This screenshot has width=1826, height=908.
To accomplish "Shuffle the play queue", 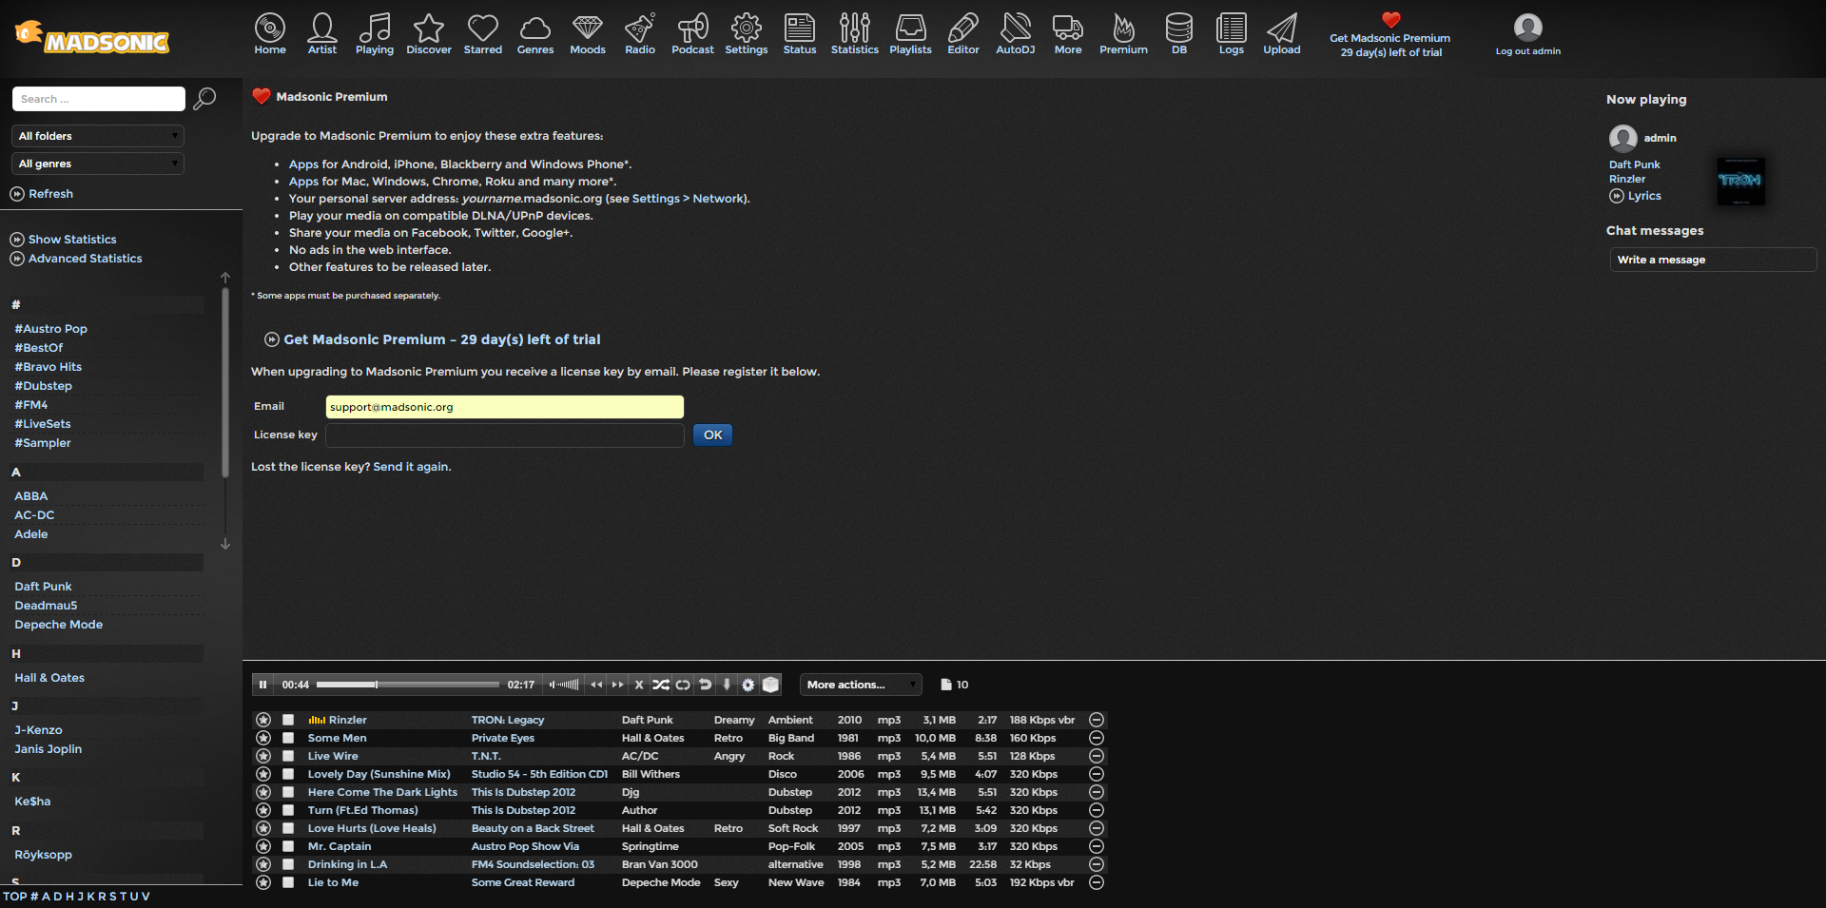I will (x=661, y=685).
